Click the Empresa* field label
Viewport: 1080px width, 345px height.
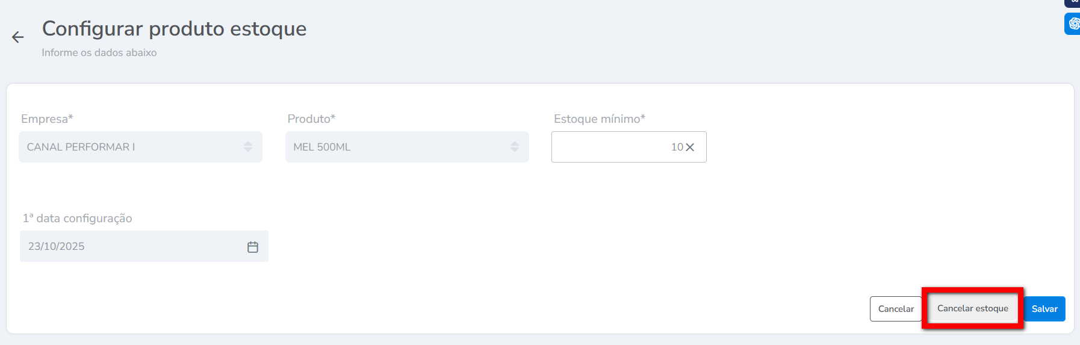click(x=47, y=119)
